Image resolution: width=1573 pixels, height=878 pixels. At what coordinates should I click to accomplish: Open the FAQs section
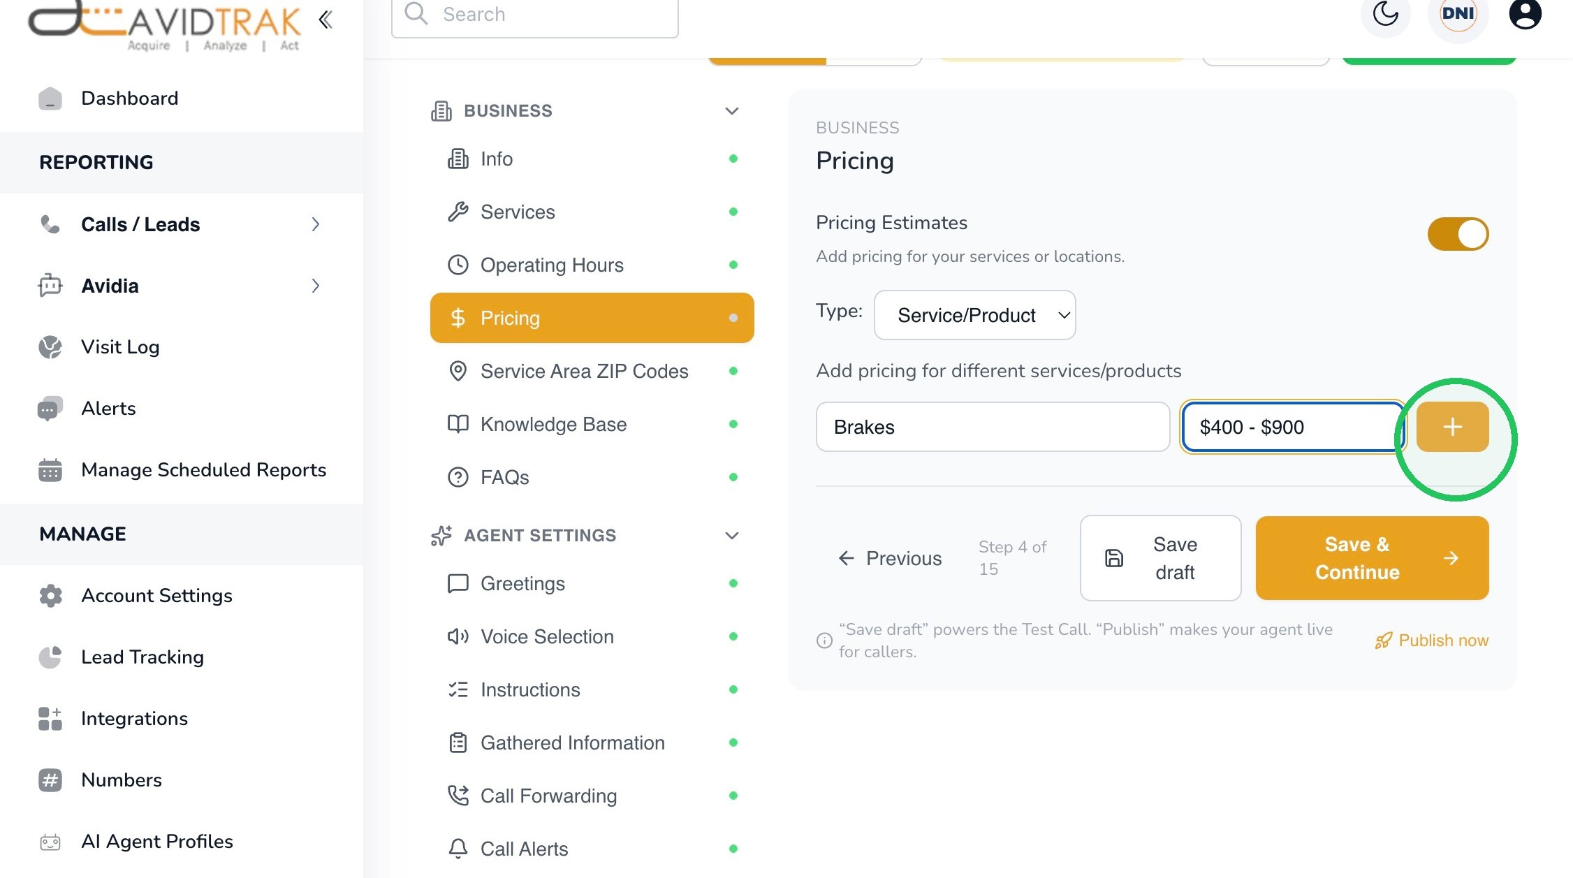pyautogui.click(x=592, y=477)
